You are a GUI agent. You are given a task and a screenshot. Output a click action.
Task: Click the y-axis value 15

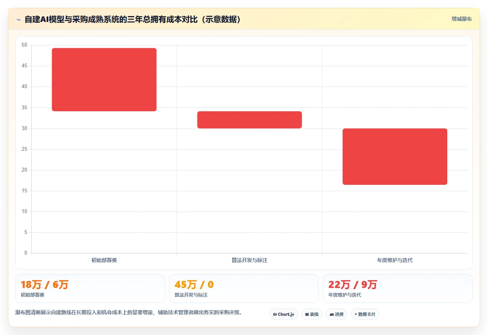click(24, 191)
